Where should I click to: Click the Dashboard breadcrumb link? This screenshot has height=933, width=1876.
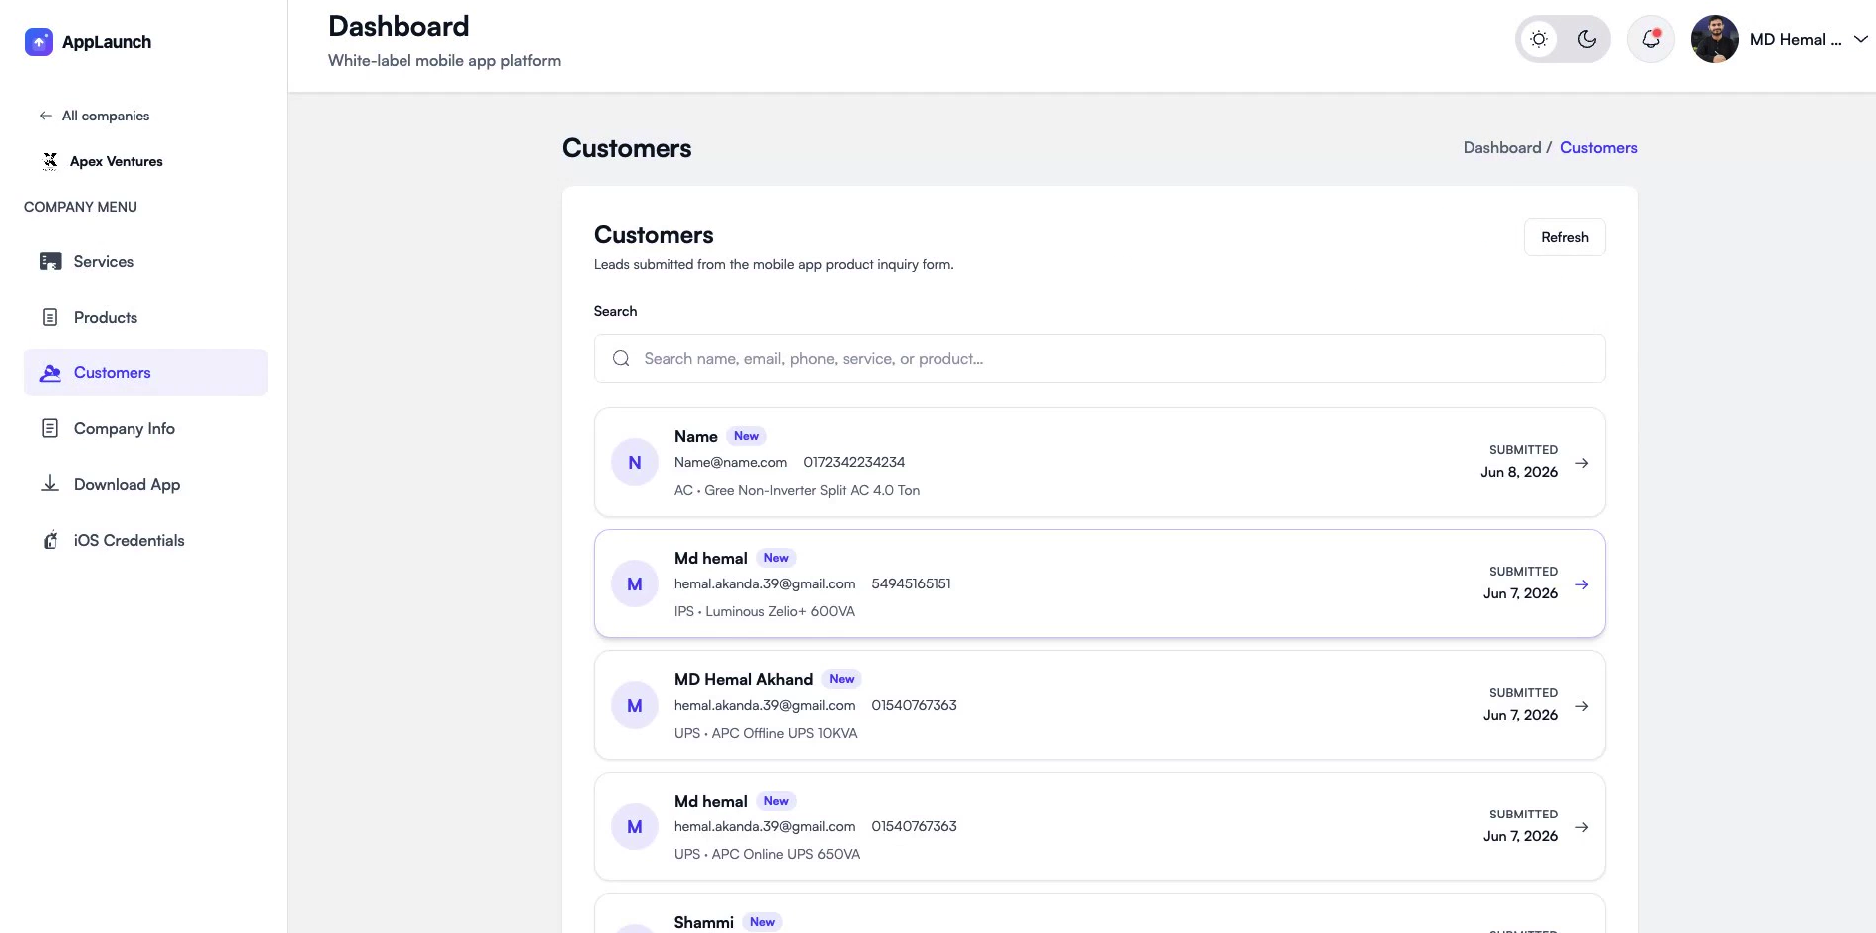[1501, 147]
